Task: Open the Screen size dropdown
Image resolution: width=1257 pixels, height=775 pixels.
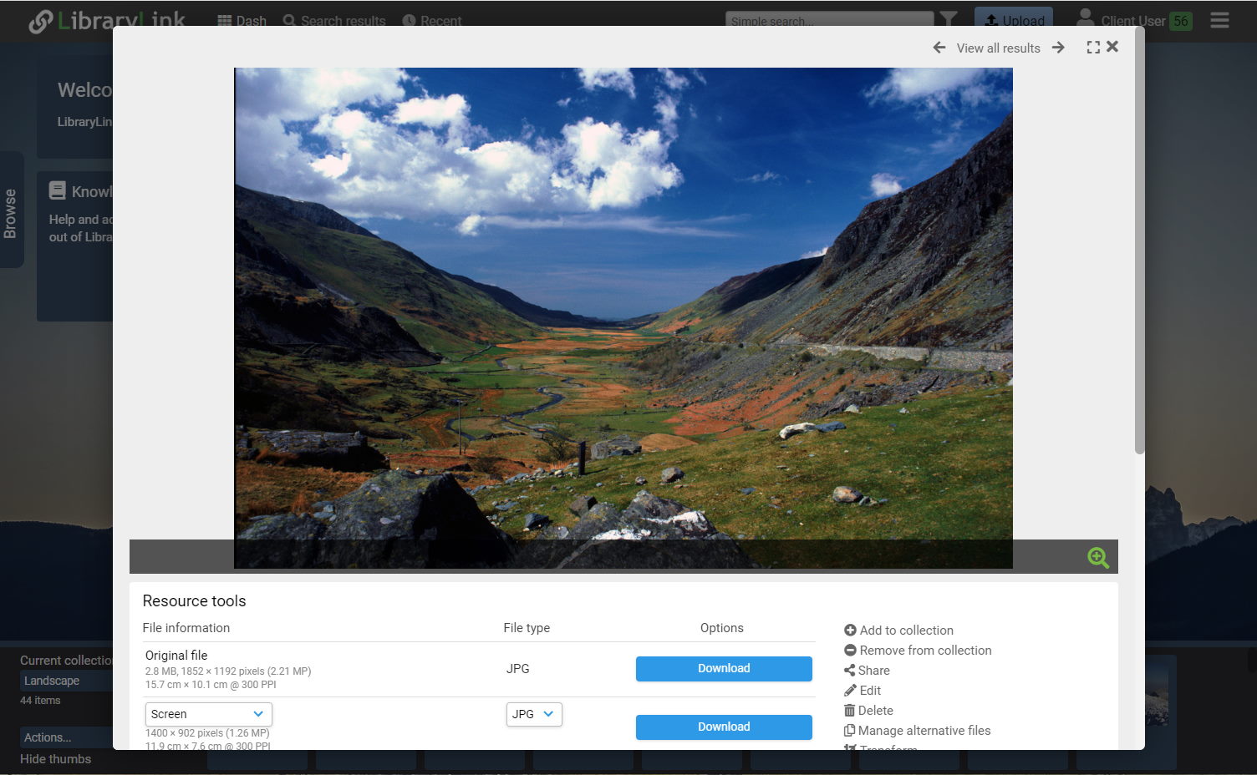Action: [208, 714]
